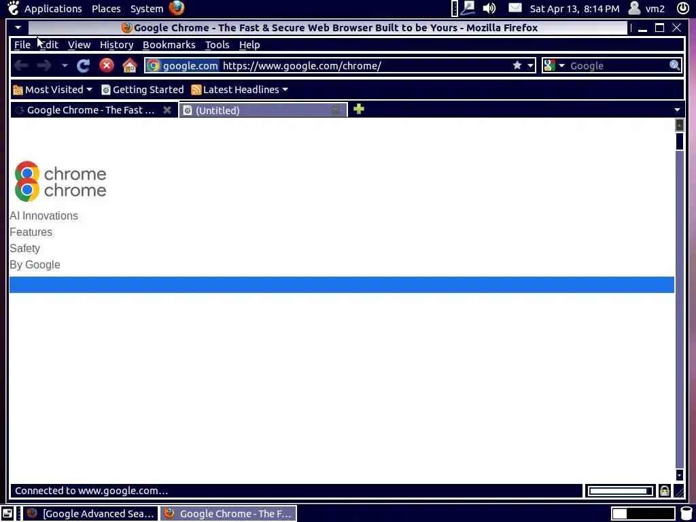696x522 pixels.
Task: Click the padlock security icon in status bar
Action: click(x=665, y=491)
